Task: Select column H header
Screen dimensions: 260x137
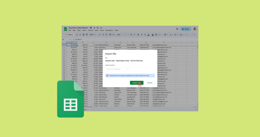Action: click(164, 43)
